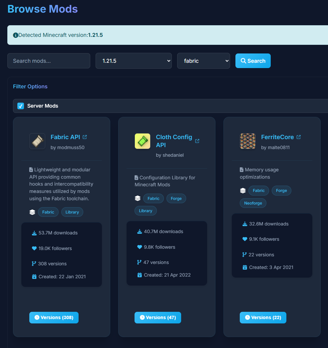
Task: Click calendar icon beside Created: 3 Apr 2021
Action: click(245, 267)
